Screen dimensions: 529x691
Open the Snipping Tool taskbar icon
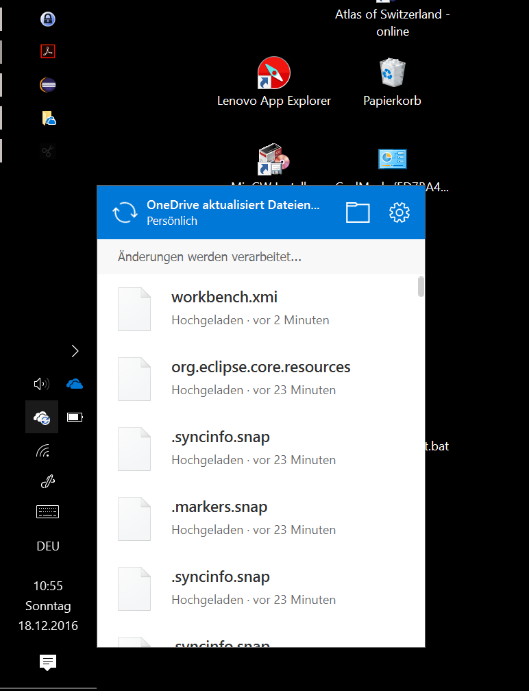coord(47,151)
